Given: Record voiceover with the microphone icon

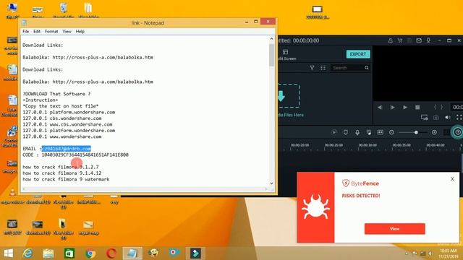Looking at the screenshot, I should [x=357, y=132].
